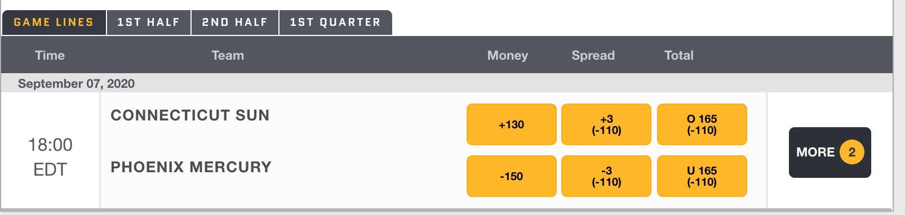The height and width of the screenshot is (215, 905).
Task: Choose Under 165 total
Action: point(702,176)
